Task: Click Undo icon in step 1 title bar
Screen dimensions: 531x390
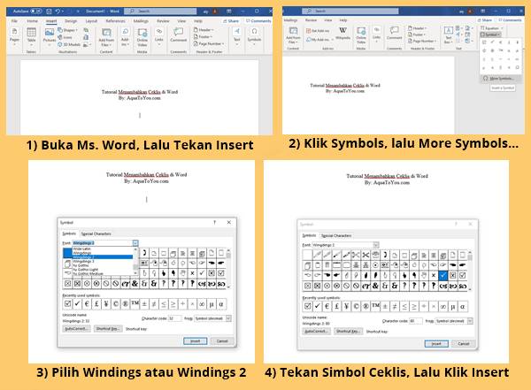Action: (58, 11)
